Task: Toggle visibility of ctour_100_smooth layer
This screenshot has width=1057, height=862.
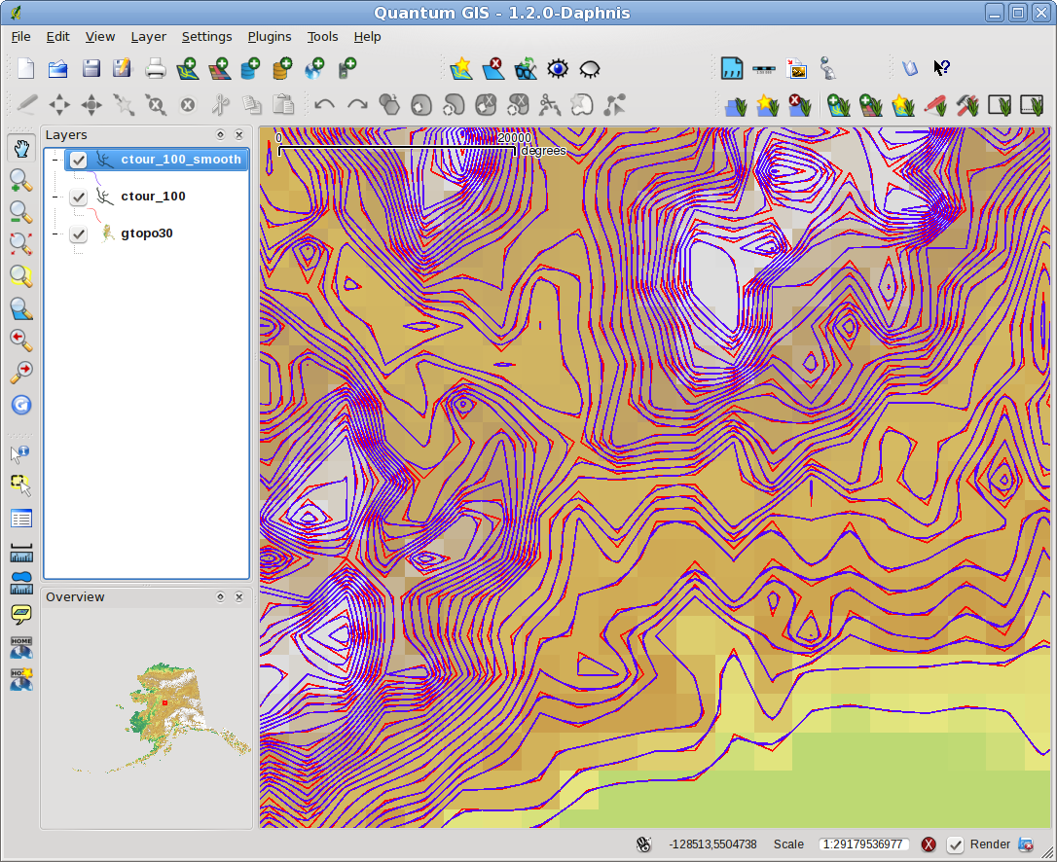Action: (79, 160)
